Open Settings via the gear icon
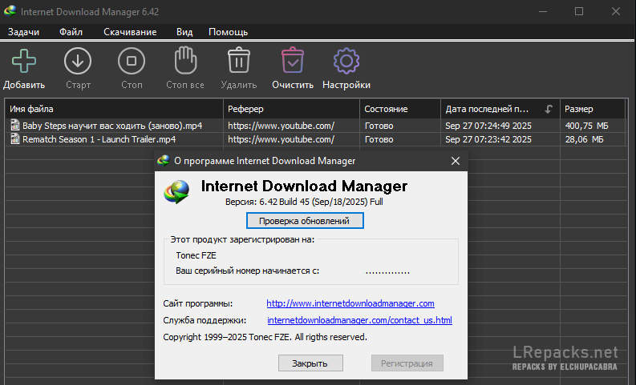Viewport: 636px width, 385px height. coord(346,61)
